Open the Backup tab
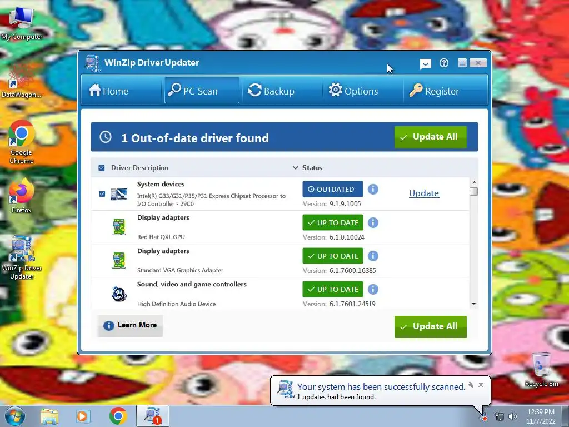The width and height of the screenshot is (569, 427). (x=271, y=91)
